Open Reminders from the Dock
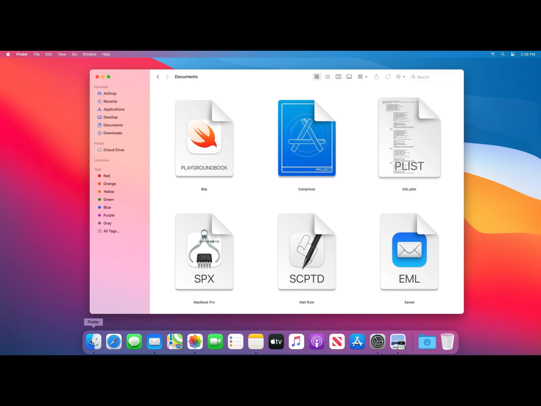Screen dimensions: 541x406 [235, 342]
